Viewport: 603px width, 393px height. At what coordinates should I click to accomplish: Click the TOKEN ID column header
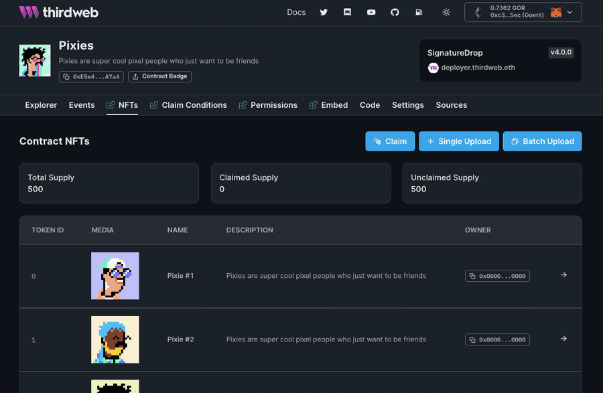tap(48, 230)
